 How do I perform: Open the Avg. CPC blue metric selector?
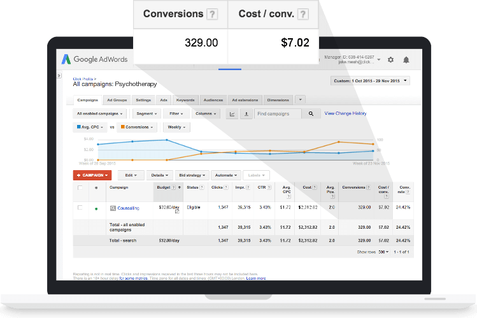coord(92,127)
